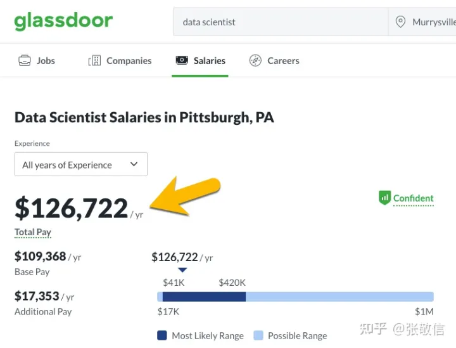
Task: Click the Murrysville location field
Action: [422, 22]
